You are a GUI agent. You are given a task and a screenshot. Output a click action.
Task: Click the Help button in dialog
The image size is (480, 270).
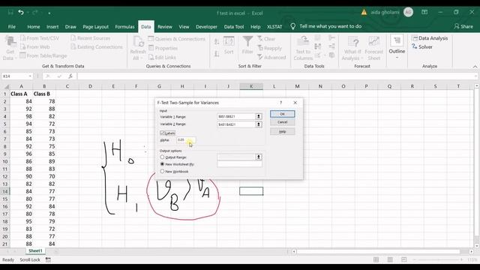[282, 131]
